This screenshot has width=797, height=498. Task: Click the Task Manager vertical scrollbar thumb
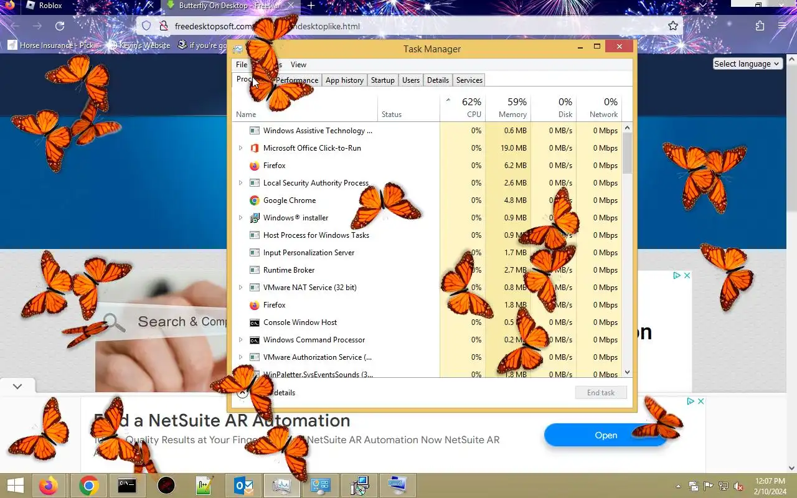(x=627, y=153)
